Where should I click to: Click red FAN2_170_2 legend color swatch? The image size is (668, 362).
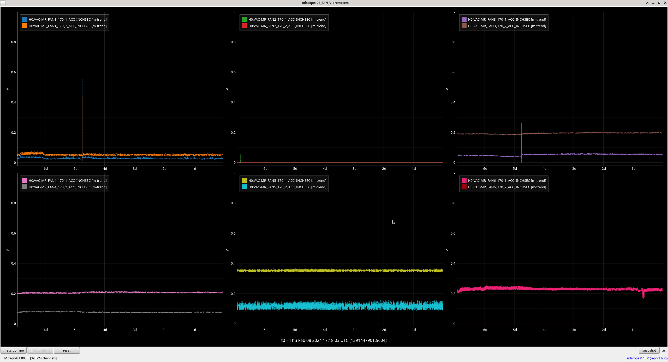tap(244, 26)
